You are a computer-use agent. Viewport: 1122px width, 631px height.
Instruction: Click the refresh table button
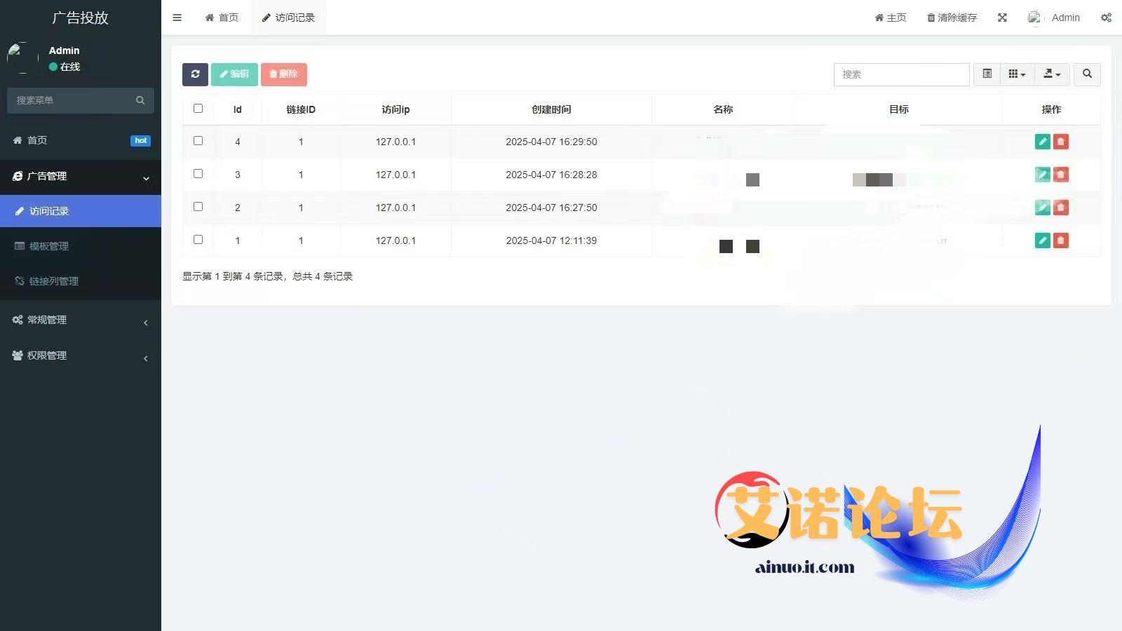(x=195, y=74)
